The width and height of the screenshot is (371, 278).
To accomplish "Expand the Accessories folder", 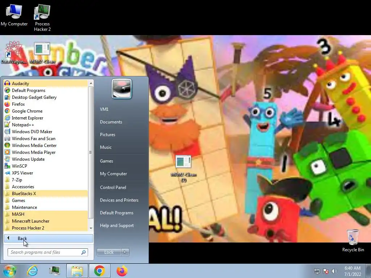I will pos(46,186).
